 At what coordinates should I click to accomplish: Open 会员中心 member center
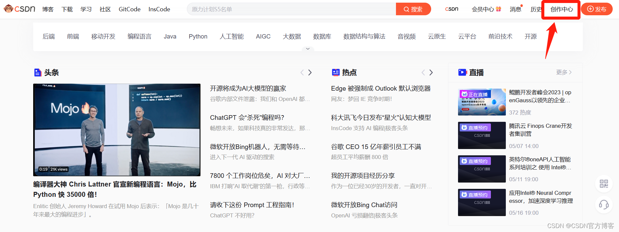pyautogui.click(x=483, y=9)
